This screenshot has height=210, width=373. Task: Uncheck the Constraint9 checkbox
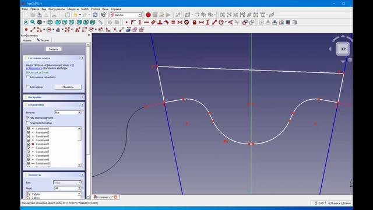pyautogui.click(x=29, y=159)
